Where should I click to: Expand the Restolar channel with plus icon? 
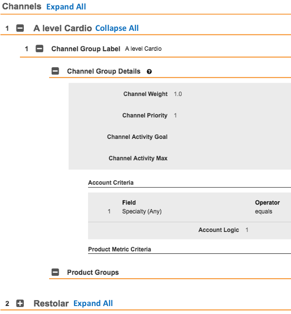coord(20,304)
